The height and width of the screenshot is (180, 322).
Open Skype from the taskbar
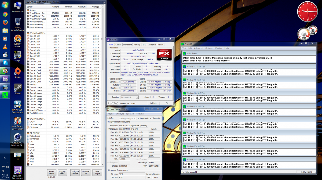5,63
